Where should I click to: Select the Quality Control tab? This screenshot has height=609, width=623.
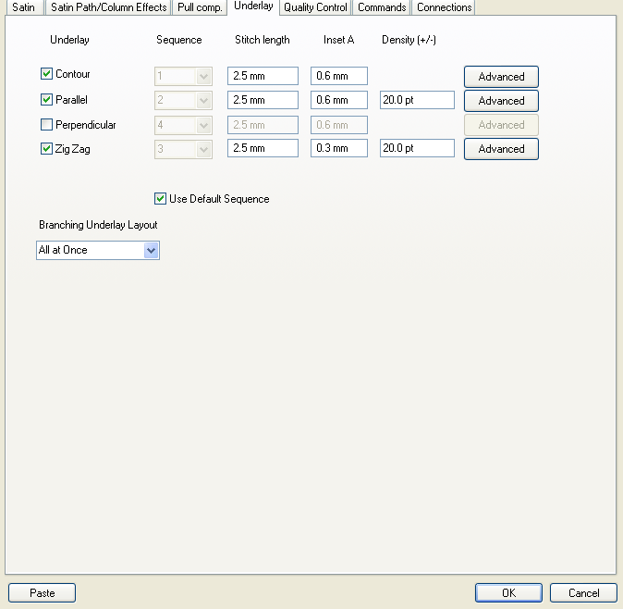click(x=315, y=7)
